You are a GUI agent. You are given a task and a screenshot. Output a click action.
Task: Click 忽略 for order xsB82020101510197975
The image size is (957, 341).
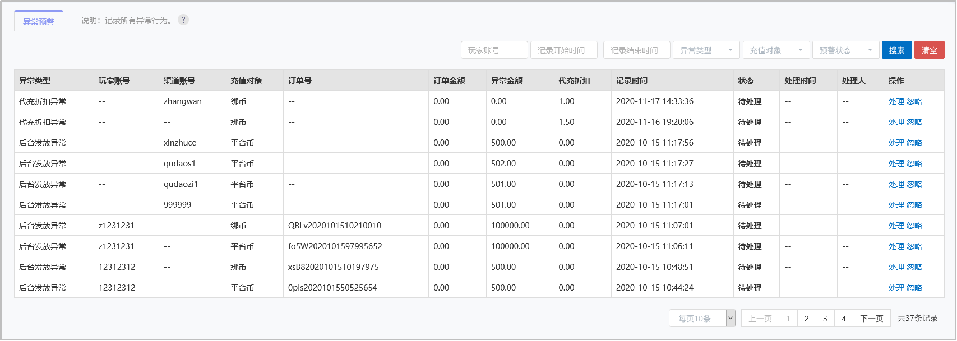tap(914, 267)
